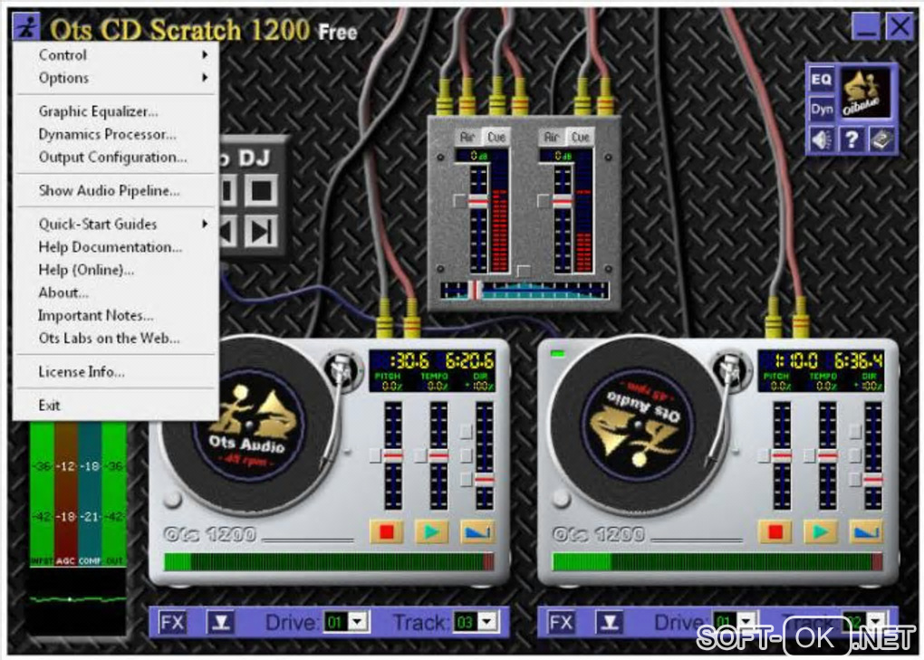Open the left deck Drive dropdown

[x=357, y=622]
